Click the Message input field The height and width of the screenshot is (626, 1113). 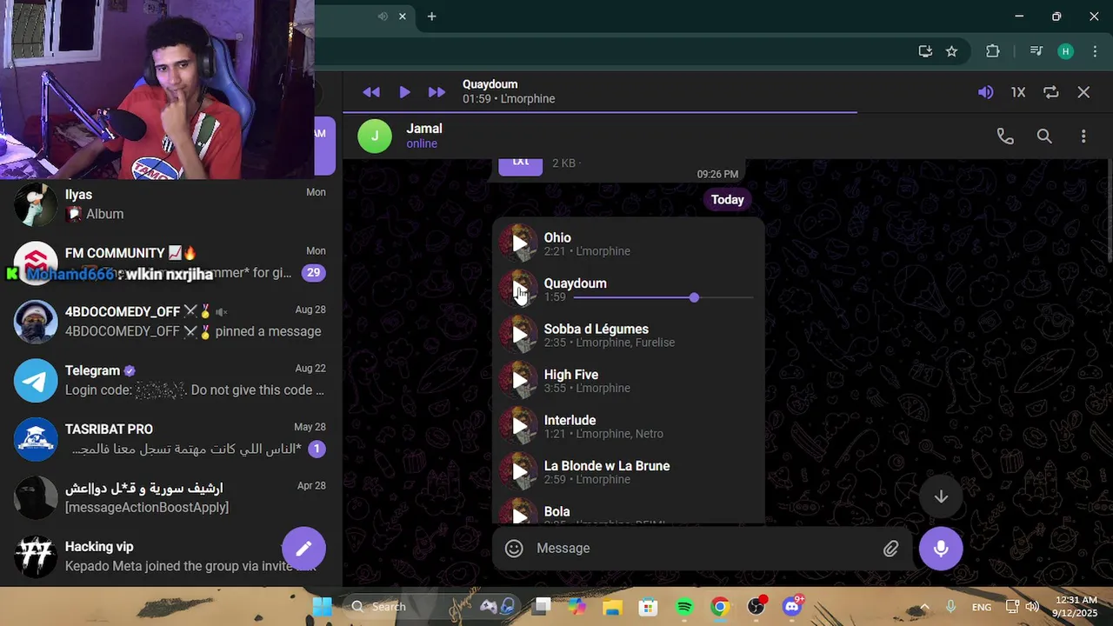[x=704, y=549]
